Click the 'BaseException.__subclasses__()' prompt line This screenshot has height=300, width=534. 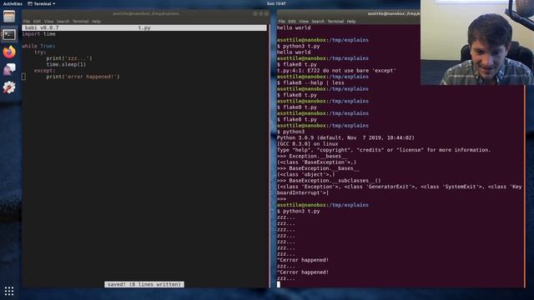[329, 181]
